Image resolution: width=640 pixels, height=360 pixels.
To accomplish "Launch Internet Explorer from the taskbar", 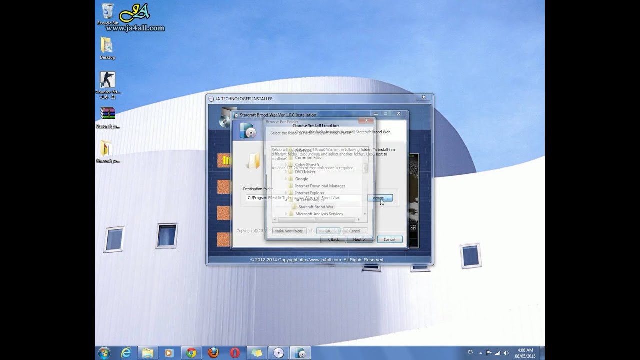I will coord(126,353).
